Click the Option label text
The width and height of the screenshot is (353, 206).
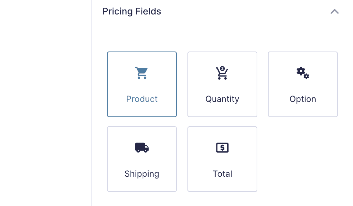pos(303,99)
